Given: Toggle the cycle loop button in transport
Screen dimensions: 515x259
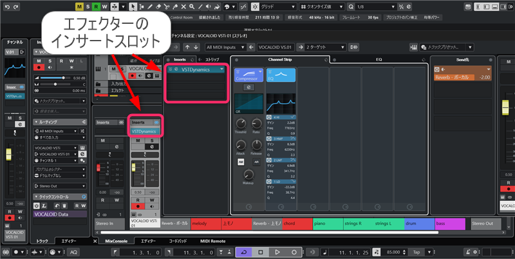Looking at the screenshot, I should click(244, 252).
